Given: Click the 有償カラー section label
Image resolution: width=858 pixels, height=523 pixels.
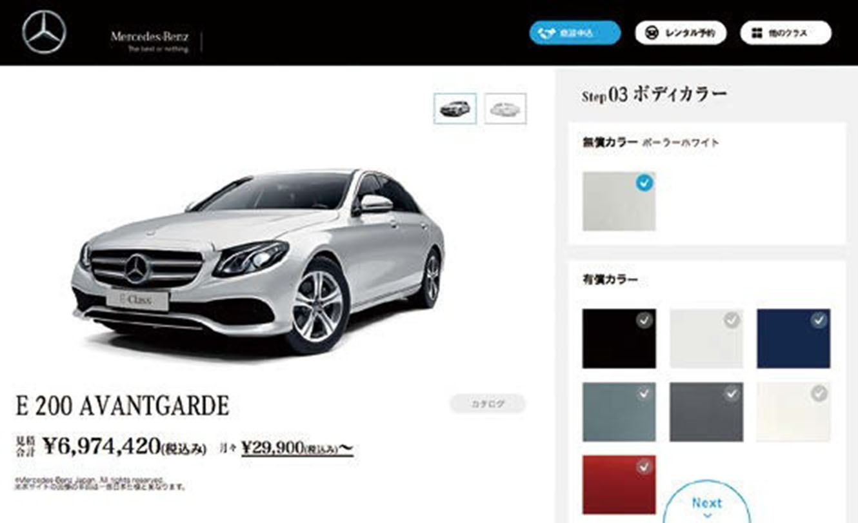Looking at the screenshot, I should 610,280.
